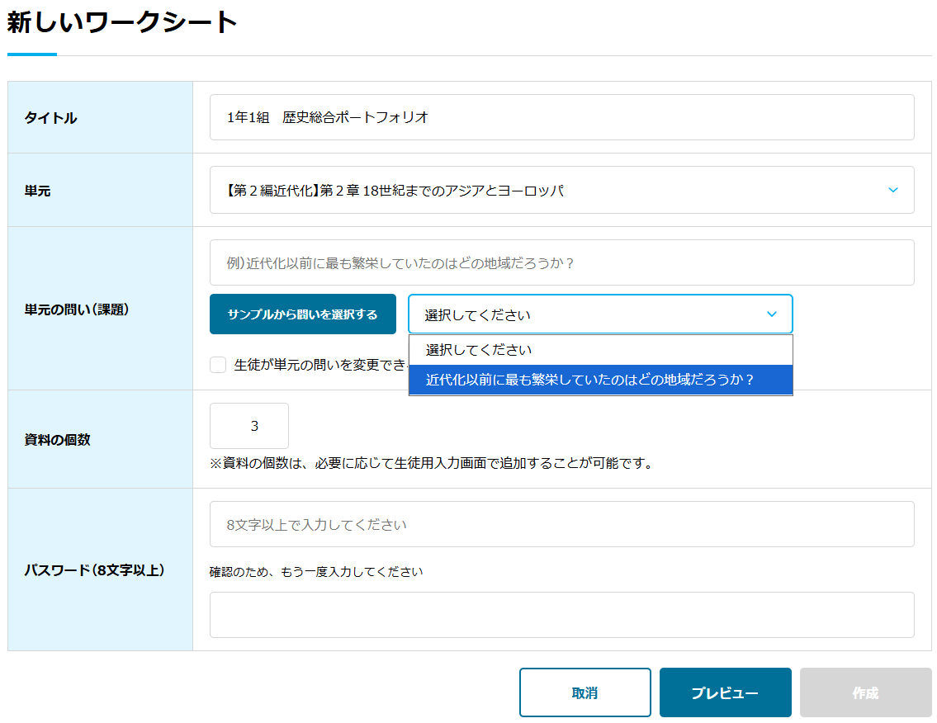Click the chevron icon of the sample question selector
Image resolution: width=937 pixels, height=723 pixels.
click(772, 314)
